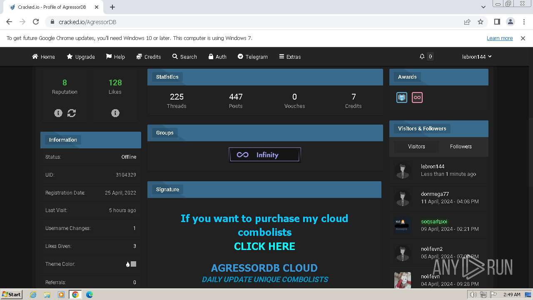Click sonsamsoi's avatar thumbnail
This screenshot has height=300, width=533.
tap(403, 225)
